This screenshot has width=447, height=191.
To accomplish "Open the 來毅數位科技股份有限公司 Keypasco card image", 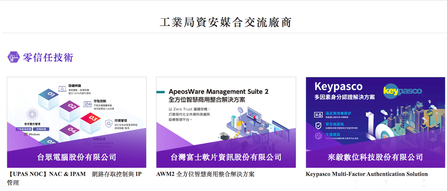I will 375,122.
